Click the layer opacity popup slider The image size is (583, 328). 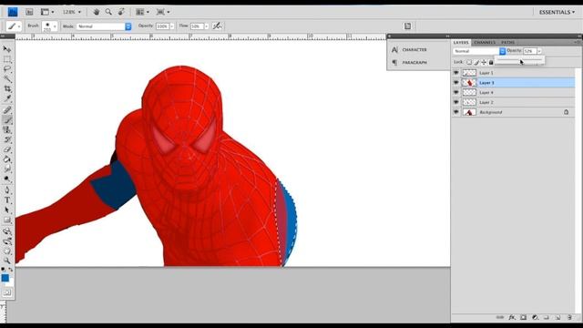tap(519, 60)
